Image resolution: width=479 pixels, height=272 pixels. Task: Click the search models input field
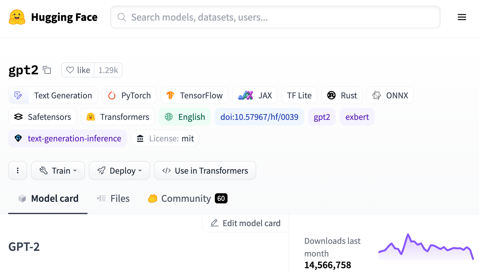[275, 17]
